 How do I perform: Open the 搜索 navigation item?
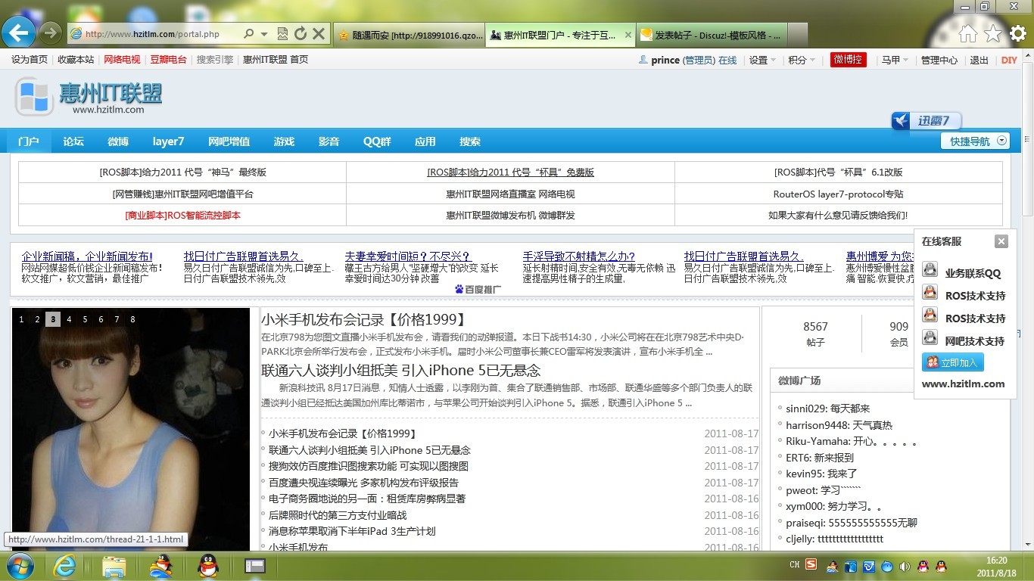(470, 141)
